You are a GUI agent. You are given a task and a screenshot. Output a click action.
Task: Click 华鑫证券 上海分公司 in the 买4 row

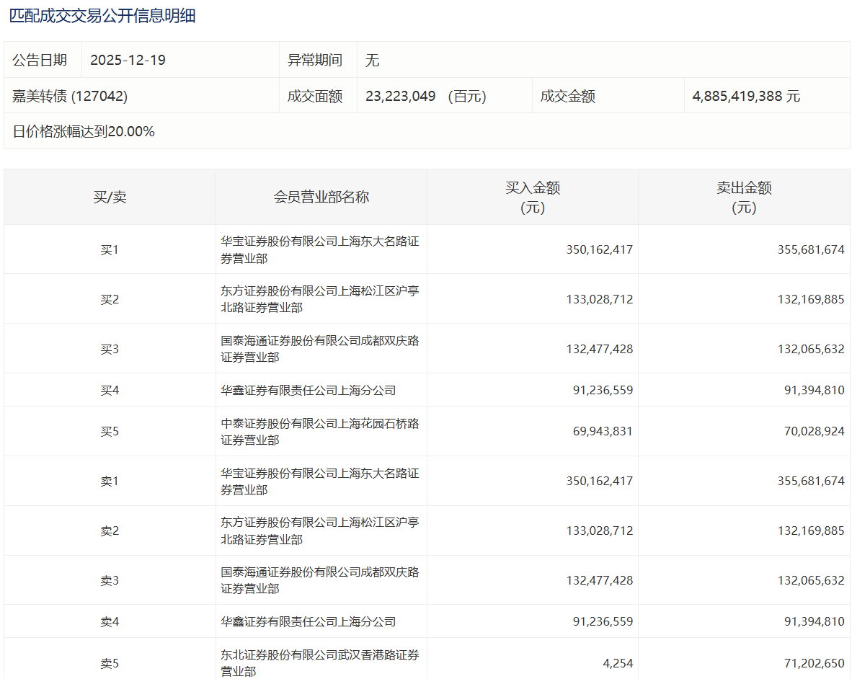309,391
